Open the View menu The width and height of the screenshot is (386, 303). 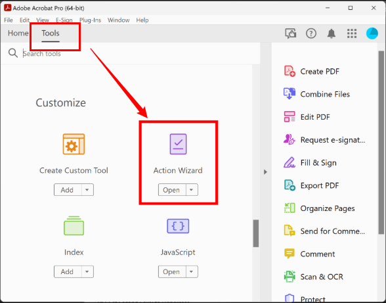point(43,20)
